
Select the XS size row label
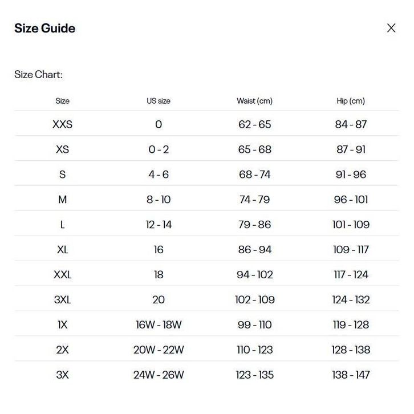tap(62, 149)
